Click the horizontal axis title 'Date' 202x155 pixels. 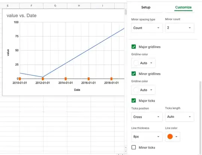pos(77,90)
